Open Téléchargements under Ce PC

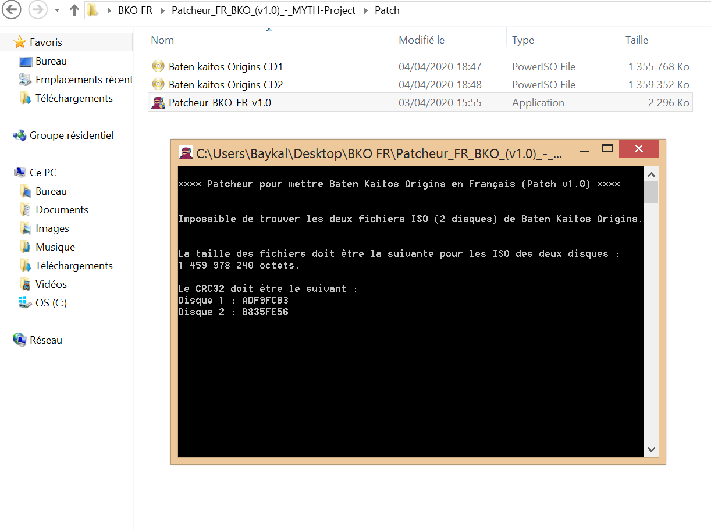click(x=74, y=266)
